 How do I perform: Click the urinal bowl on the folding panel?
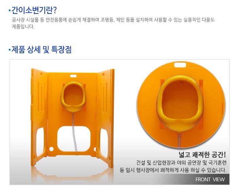click(73, 97)
